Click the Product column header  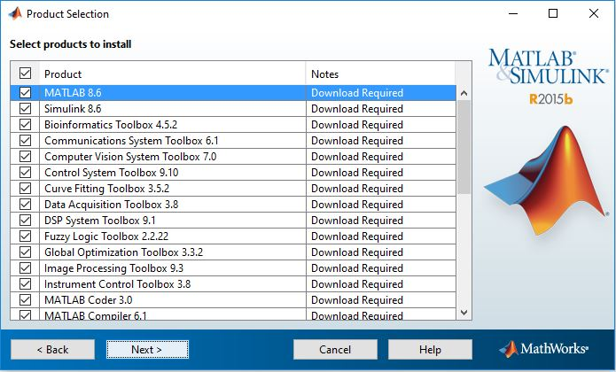[x=173, y=74]
